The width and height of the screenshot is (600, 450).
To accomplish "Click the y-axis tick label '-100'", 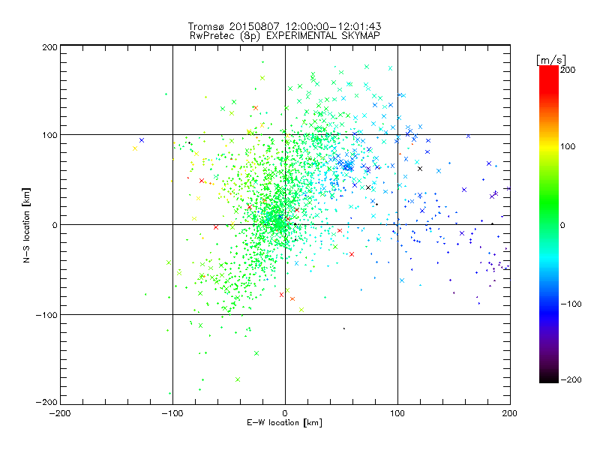I will pyautogui.click(x=46, y=315).
